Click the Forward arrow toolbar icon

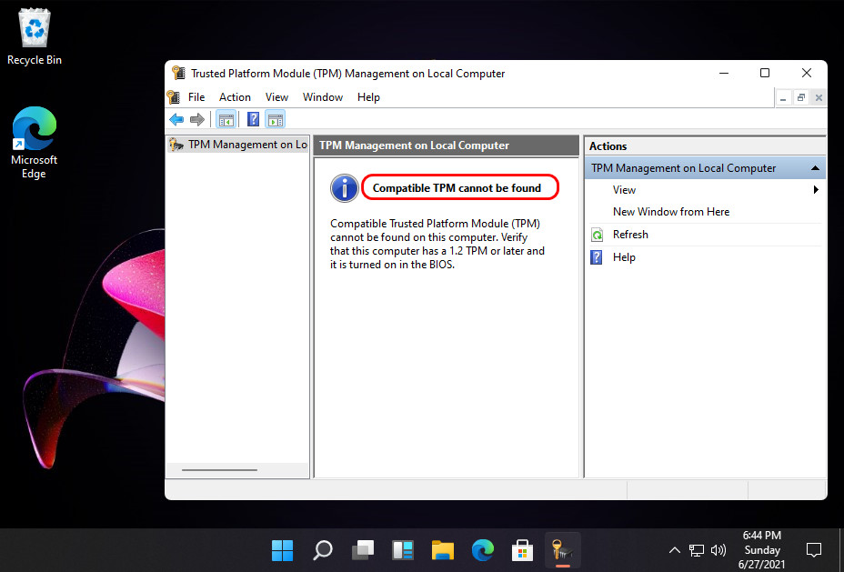[x=196, y=119]
